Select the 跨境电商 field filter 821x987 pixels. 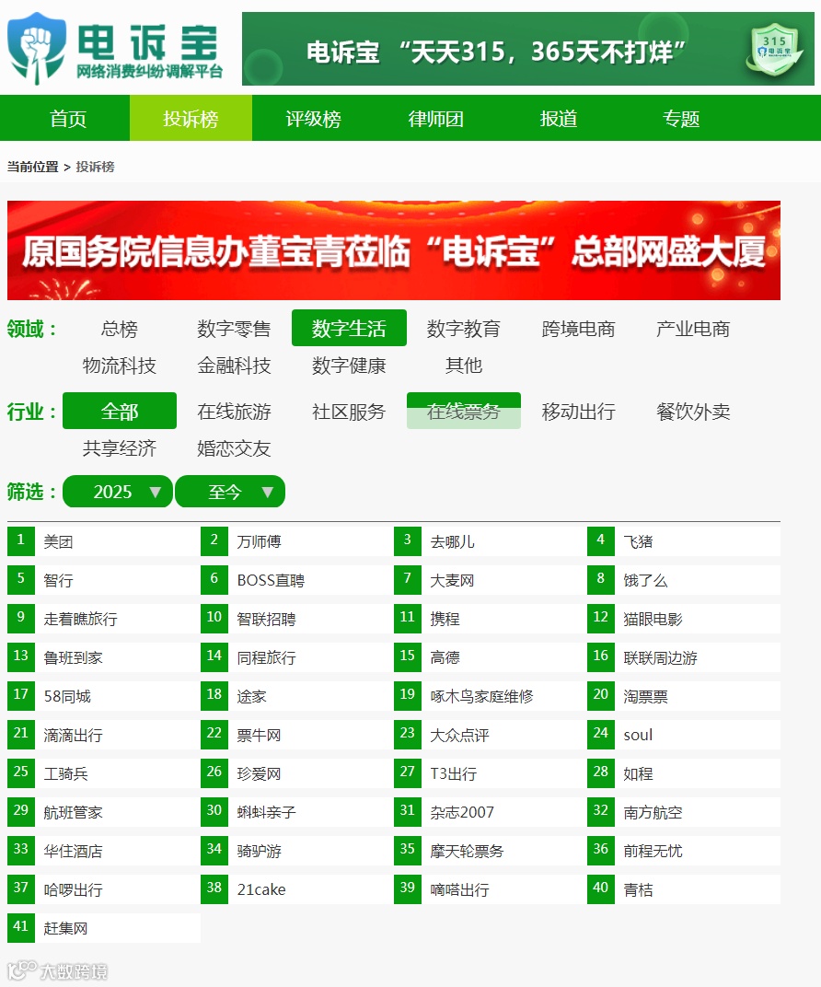[x=578, y=329]
